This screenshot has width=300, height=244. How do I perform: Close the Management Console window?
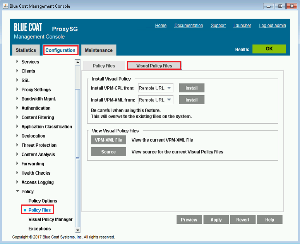[x=291, y=6]
